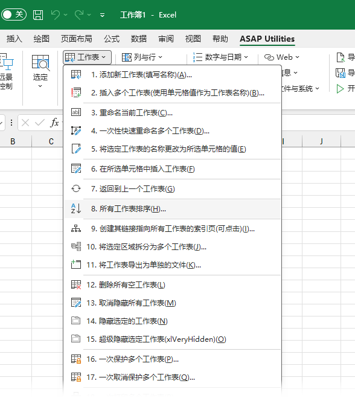The image size is (355, 398).
Task: Select column J header
Action: click(x=321, y=141)
